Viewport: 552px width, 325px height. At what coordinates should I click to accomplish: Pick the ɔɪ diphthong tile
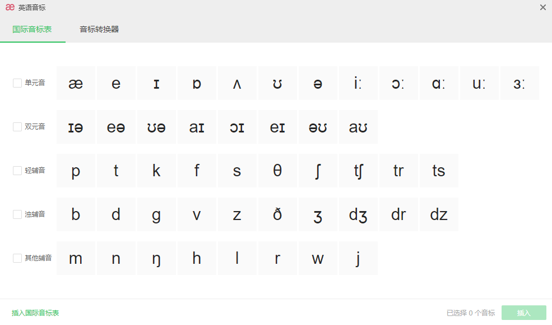[237, 127]
